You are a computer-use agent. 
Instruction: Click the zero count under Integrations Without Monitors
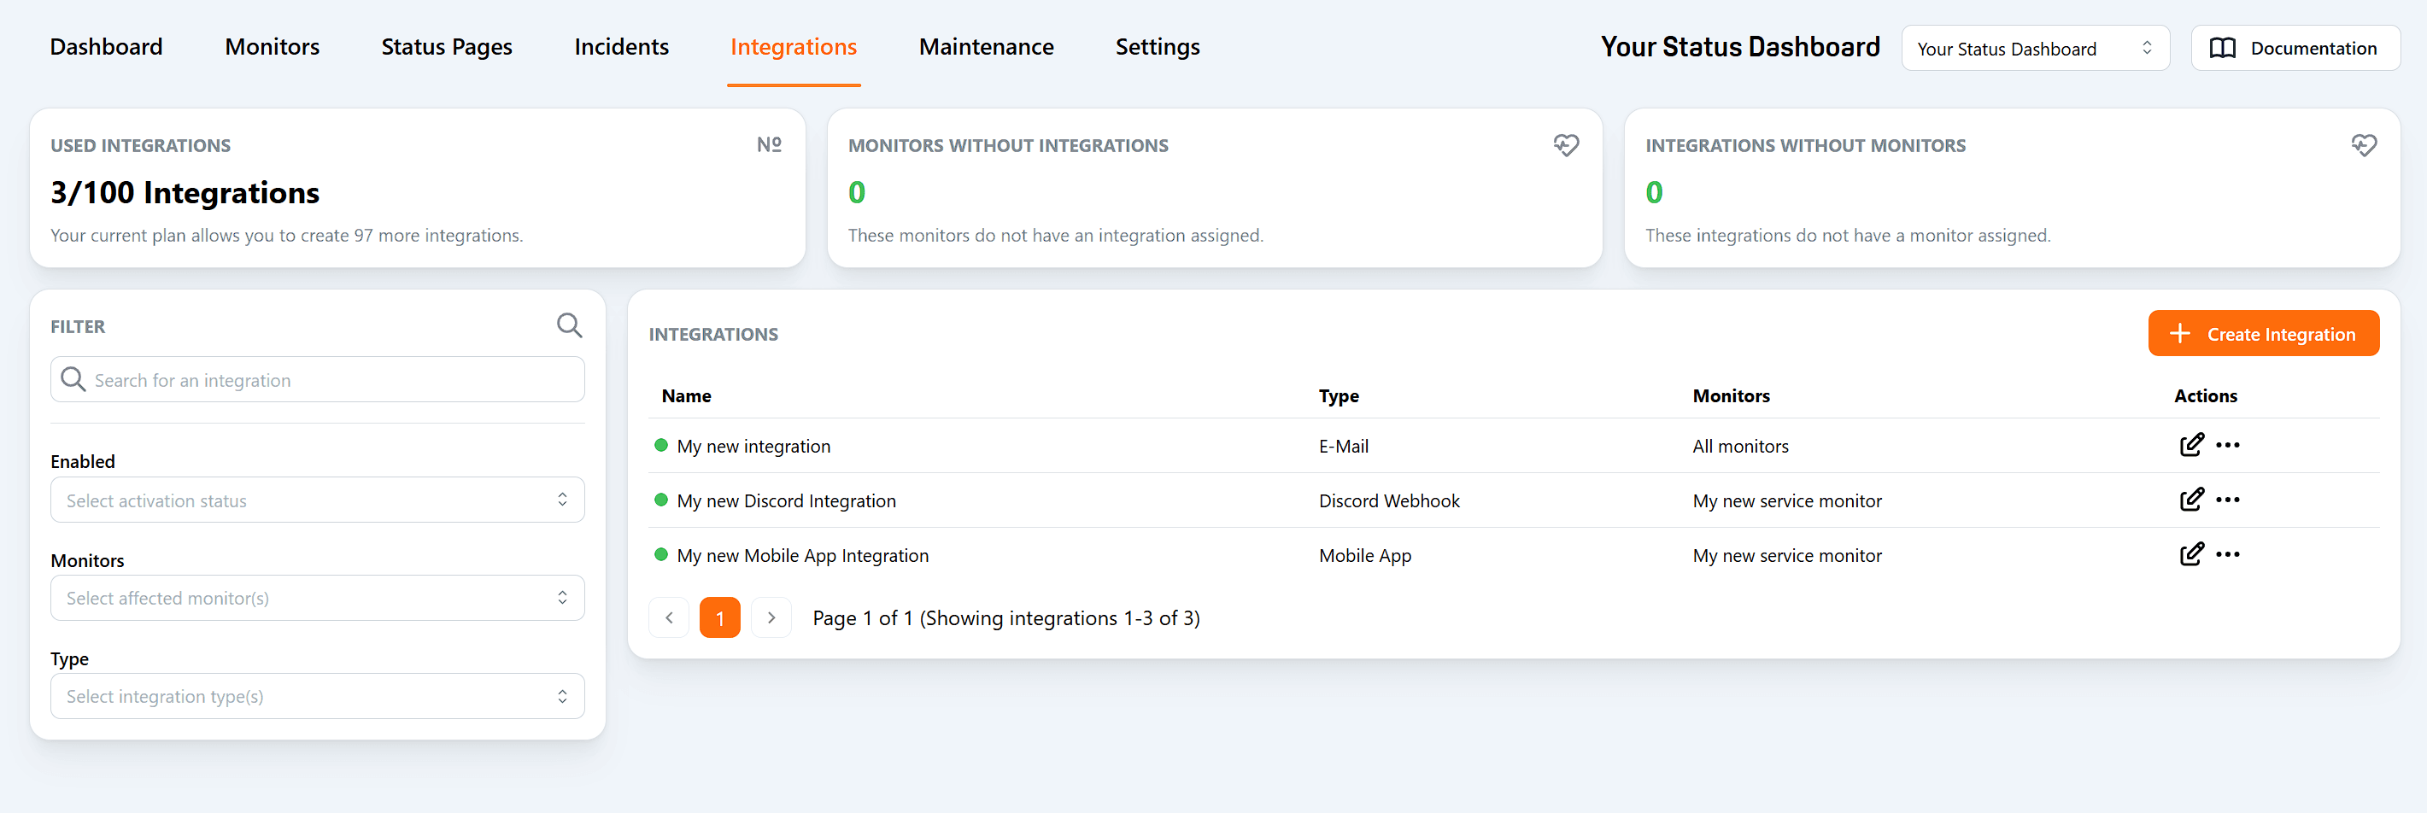pyautogui.click(x=1655, y=192)
